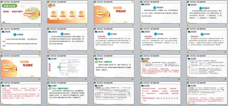Click the 02 考点精析 circle in 目录 slide

(x=63, y=13)
